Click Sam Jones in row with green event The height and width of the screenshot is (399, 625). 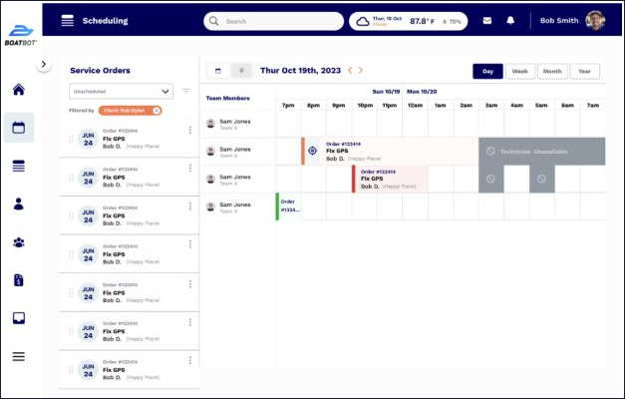[x=235, y=204]
